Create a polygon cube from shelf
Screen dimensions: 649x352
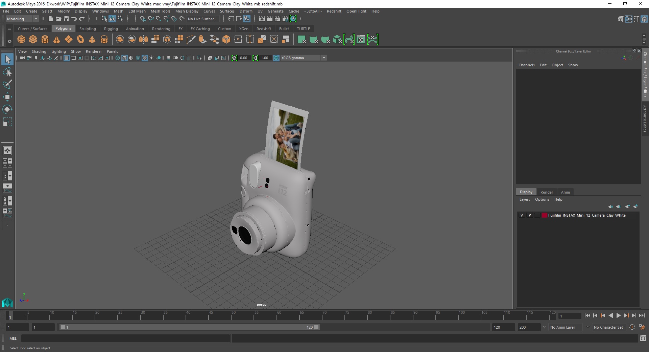[x=33, y=40]
